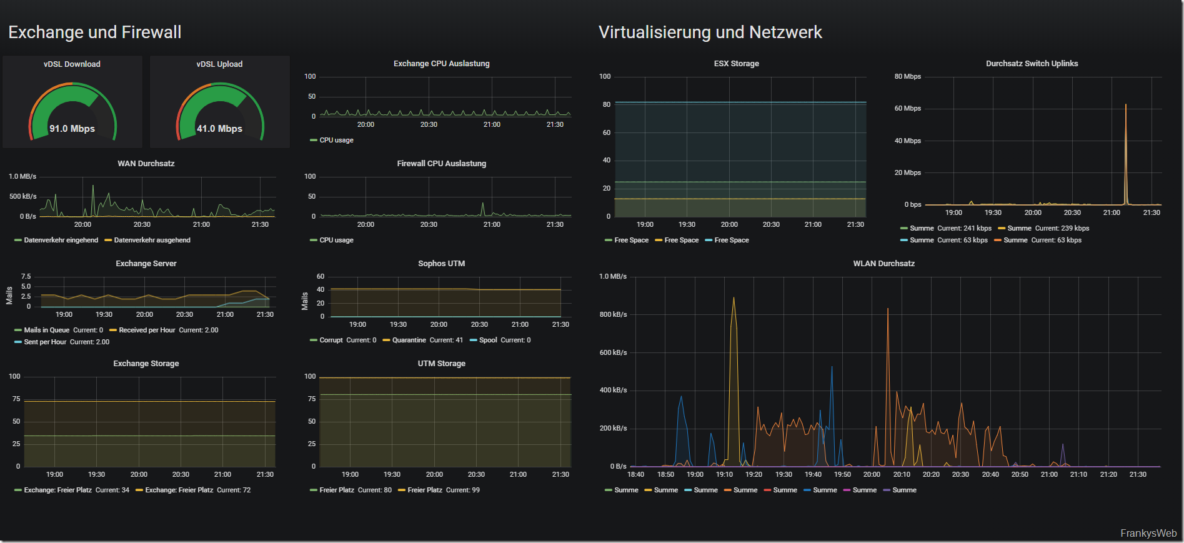Click the 80 Mbps axis label
This screenshot has height=543, width=1184.
pos(907,76)
